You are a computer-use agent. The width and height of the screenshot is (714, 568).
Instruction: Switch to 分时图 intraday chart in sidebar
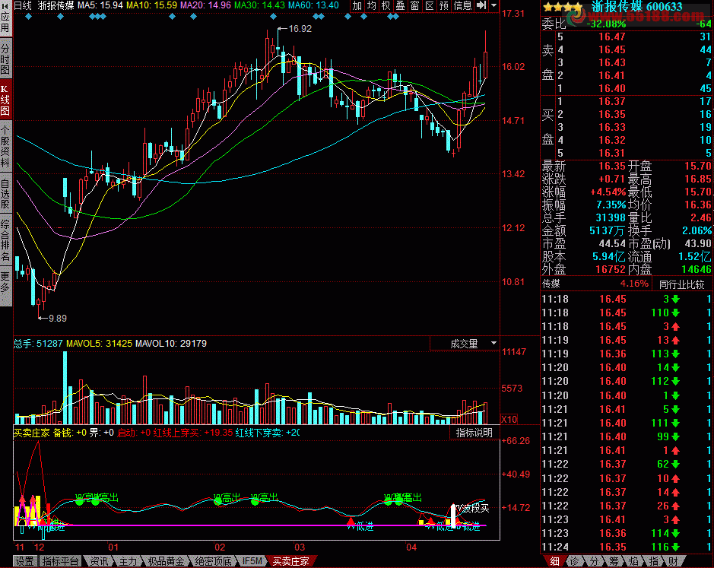tap(5, 59)
